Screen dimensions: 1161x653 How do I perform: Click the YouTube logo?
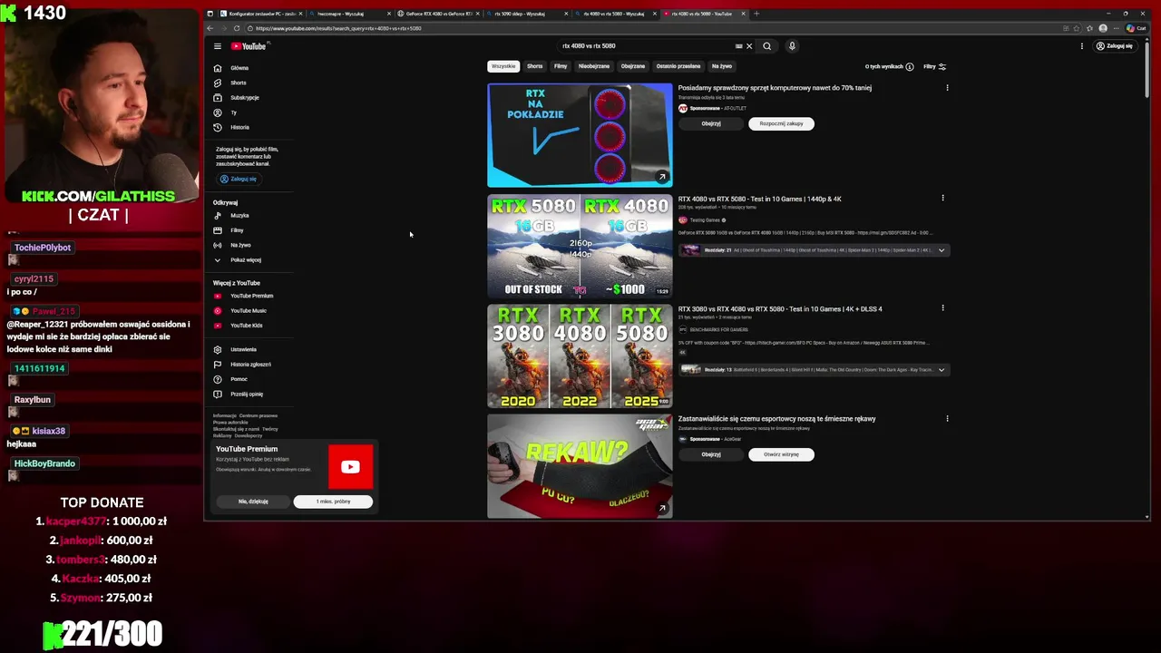click(249, 46)
